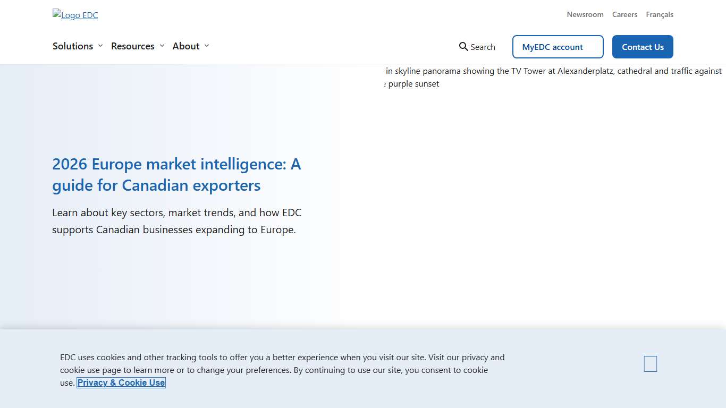
Task: Click the Search label text
Action: 483,47
